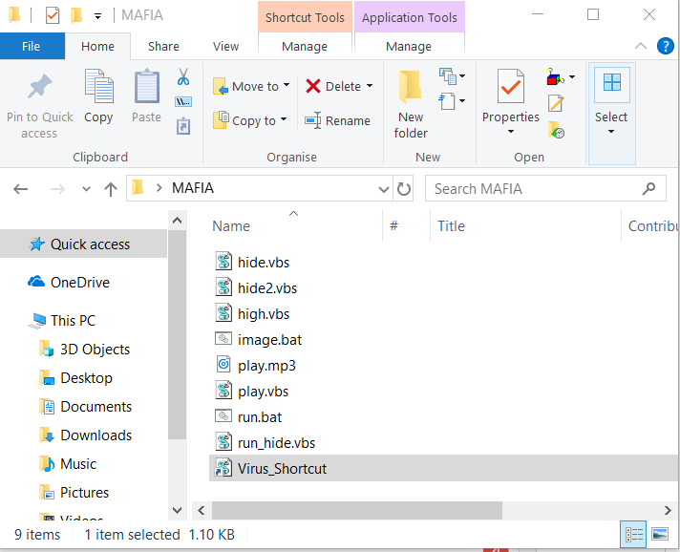Click the Open icon dropdown in Open group
This screenshot has height=552, width=680.
pyautogui.click(x=561, y=77)
